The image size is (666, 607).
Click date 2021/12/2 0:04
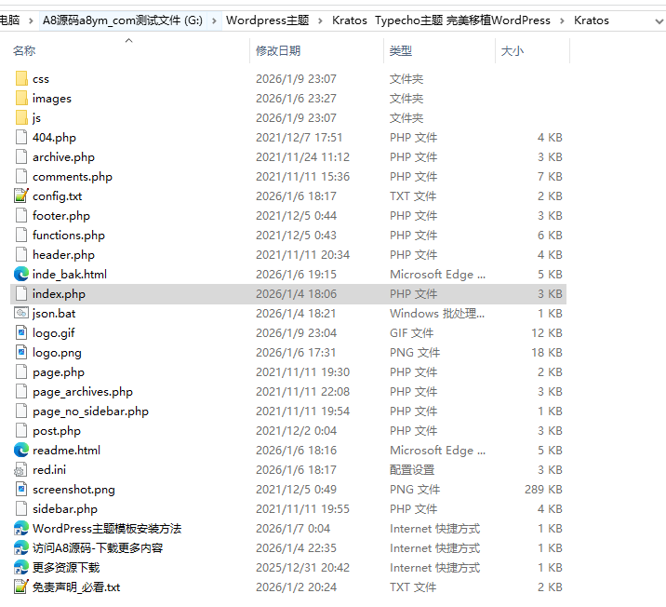[x=296, y=431]
